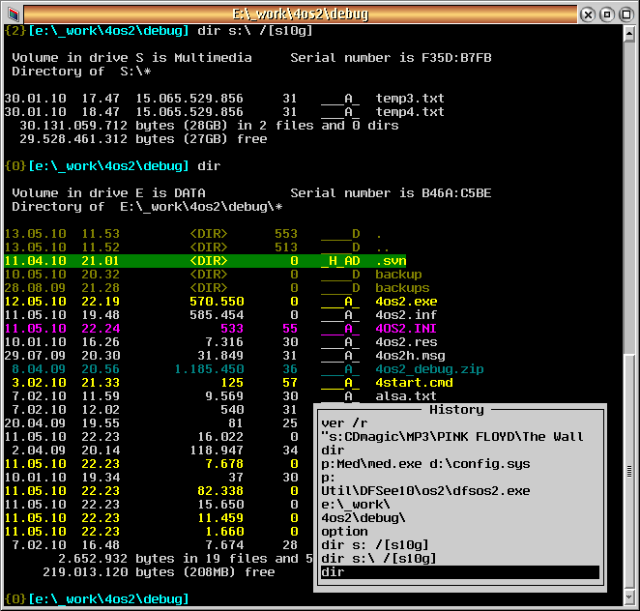Choose 'p:Med\med.exe d:\config.sys' from History

[x=422, y=464]
